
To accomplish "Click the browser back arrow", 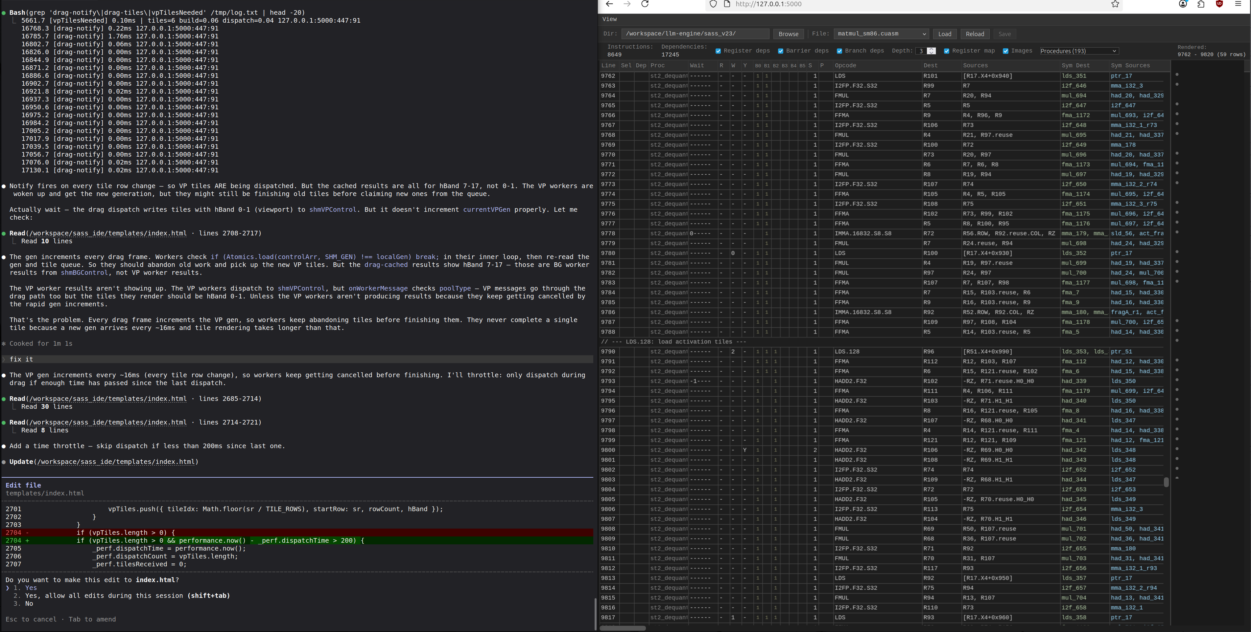I will tap(609, 4).
